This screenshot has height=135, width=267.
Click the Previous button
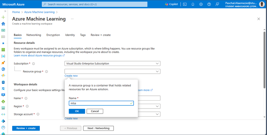[x=71, y=128]
